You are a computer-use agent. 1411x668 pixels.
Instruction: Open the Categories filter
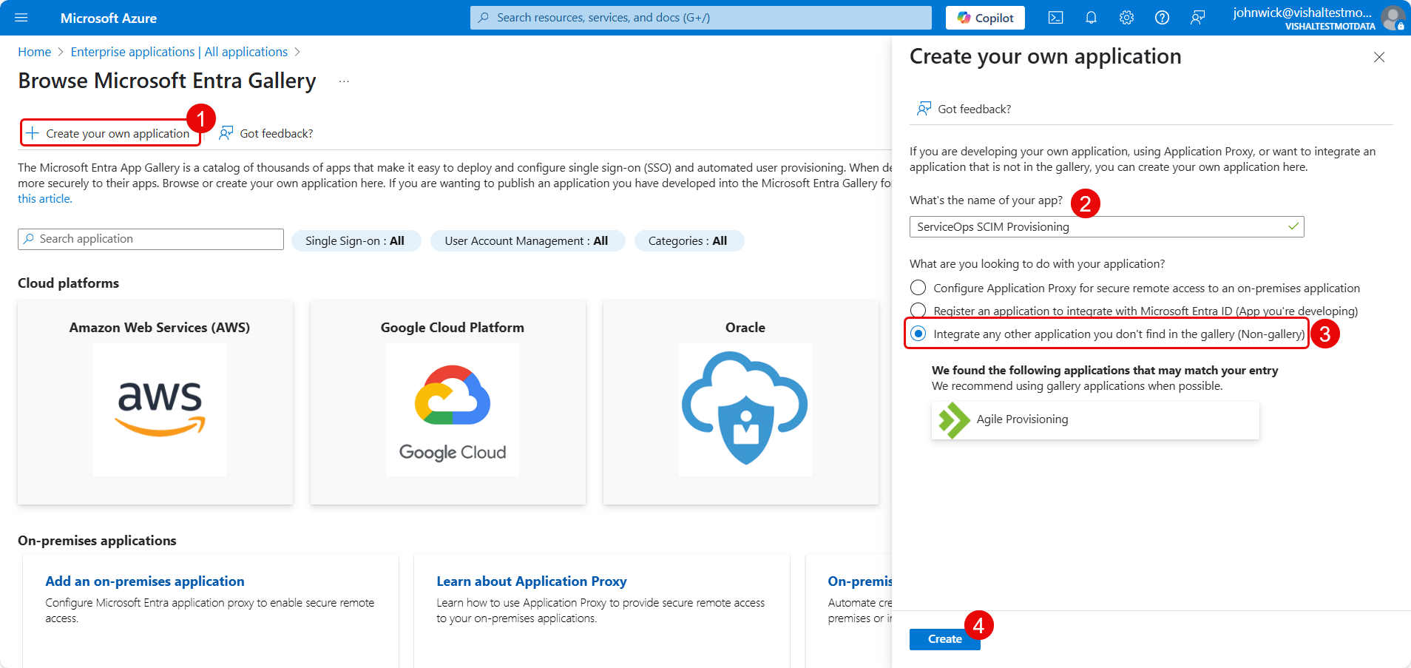tap(688, 241)
